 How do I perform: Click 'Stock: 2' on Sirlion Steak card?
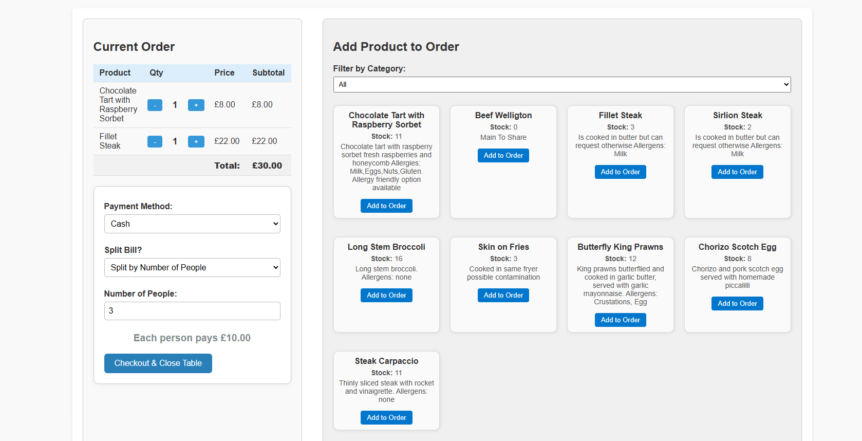click(x=737, y=127)
